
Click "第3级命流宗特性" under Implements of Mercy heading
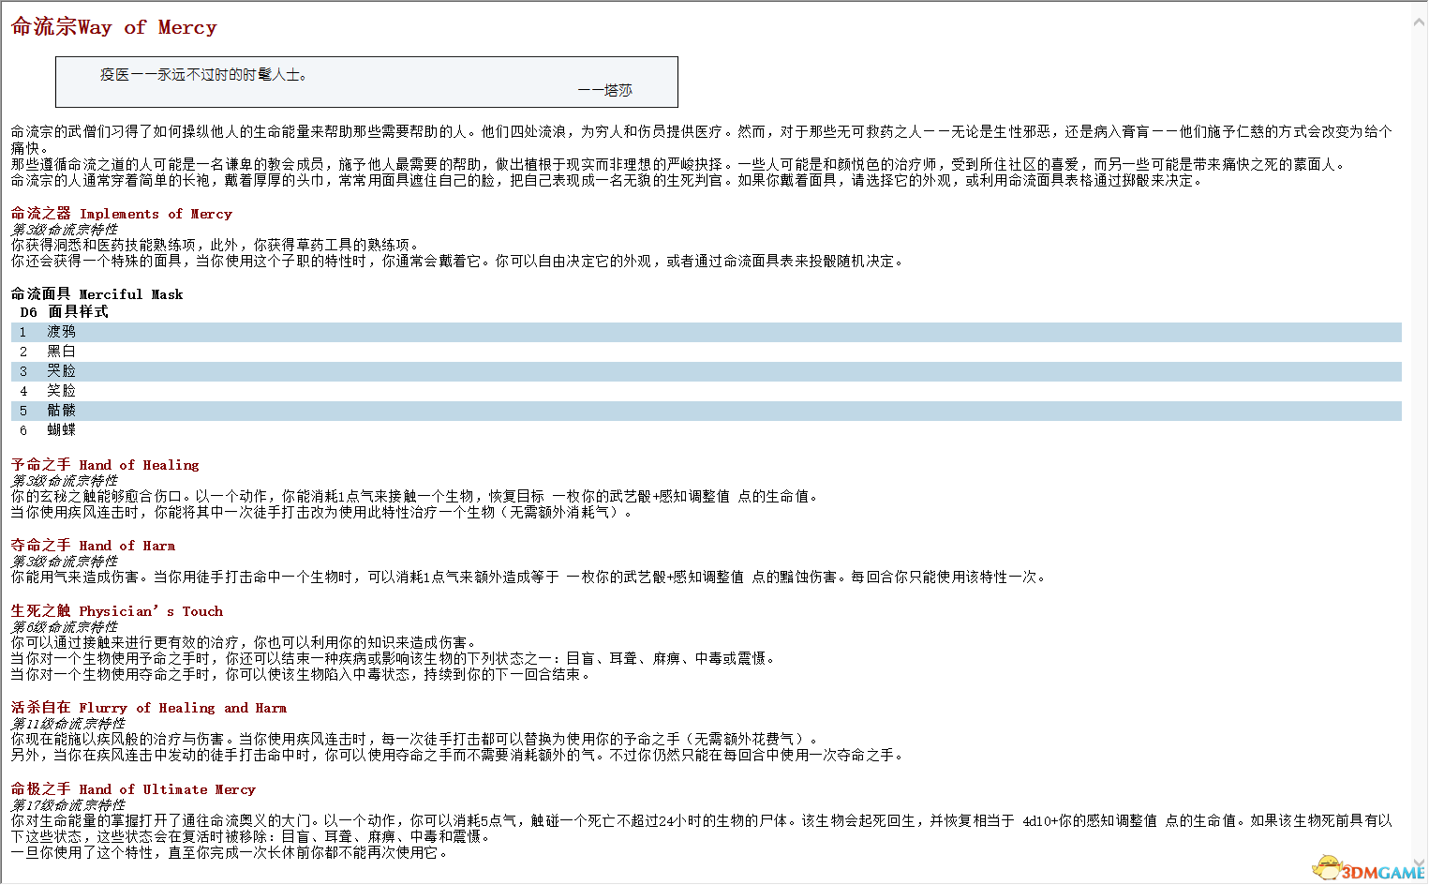(65, 230)
